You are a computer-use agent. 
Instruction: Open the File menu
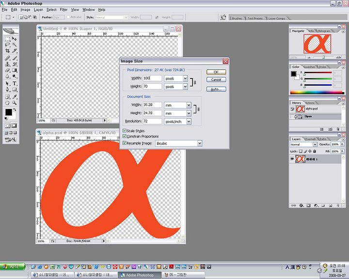(x=4, y=10)
